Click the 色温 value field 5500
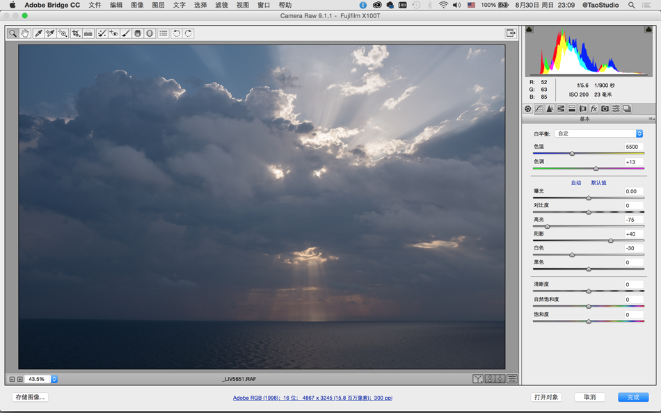The height and width of the screenshot is (413, 661). coord(634,147)
